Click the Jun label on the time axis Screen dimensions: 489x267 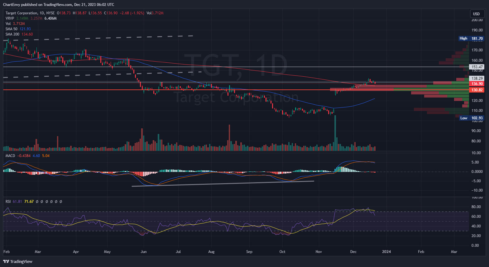144,252
